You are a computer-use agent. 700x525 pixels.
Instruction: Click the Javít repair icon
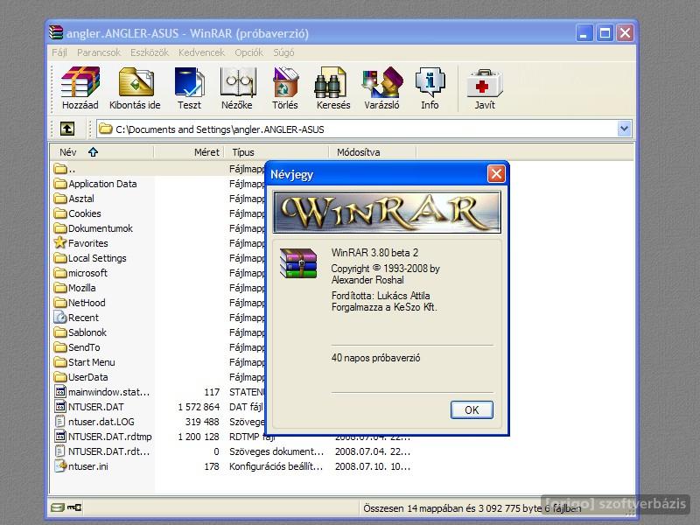click(x=485, y=88)
